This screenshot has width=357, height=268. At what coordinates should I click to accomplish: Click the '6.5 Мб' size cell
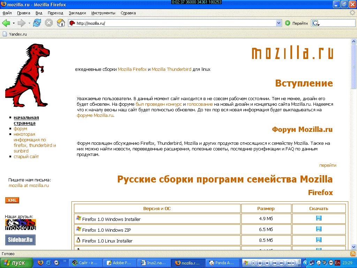[x=266, y=229]
